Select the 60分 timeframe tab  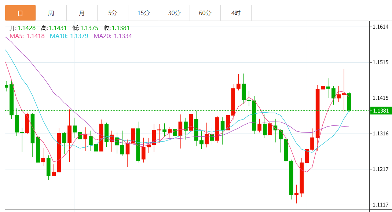tap(205, 13)
